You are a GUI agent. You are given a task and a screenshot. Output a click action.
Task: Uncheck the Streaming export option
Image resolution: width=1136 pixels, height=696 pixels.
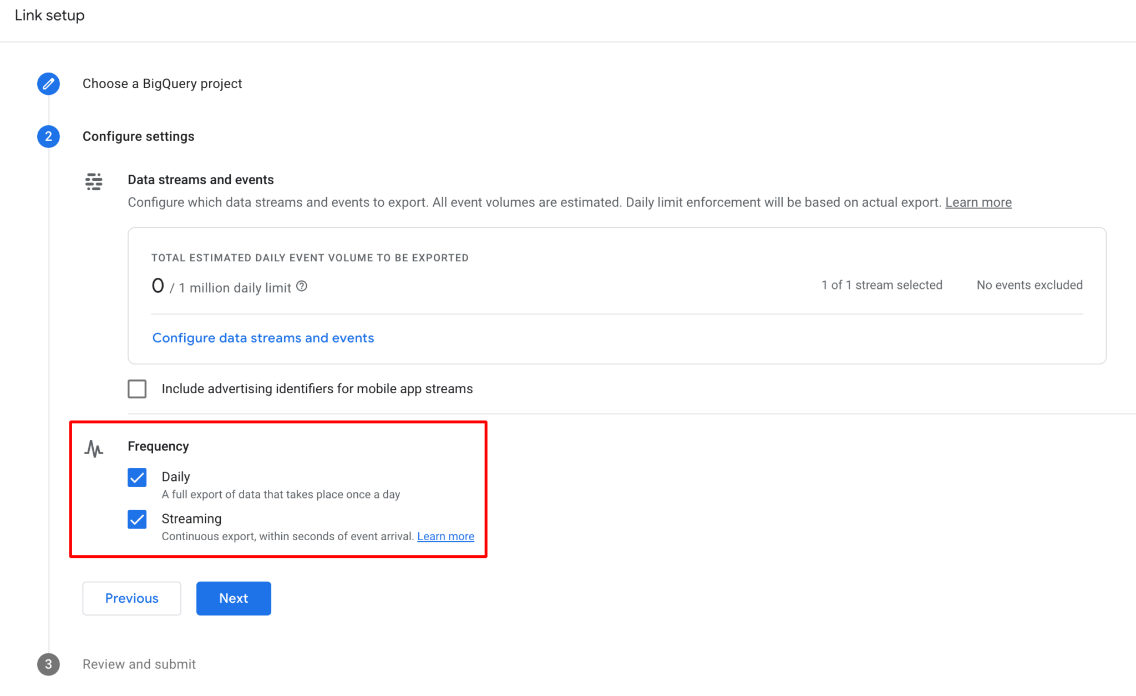pos(136,520)
